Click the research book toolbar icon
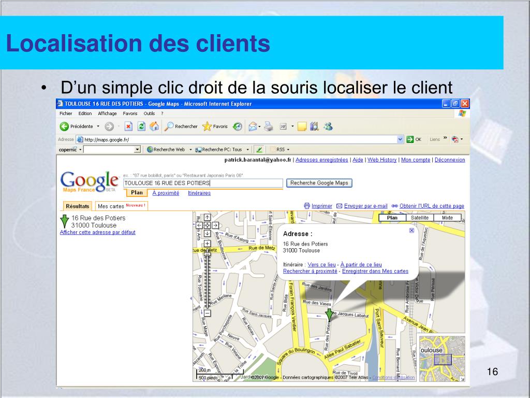The image size is (530, 398). [314, 126]
